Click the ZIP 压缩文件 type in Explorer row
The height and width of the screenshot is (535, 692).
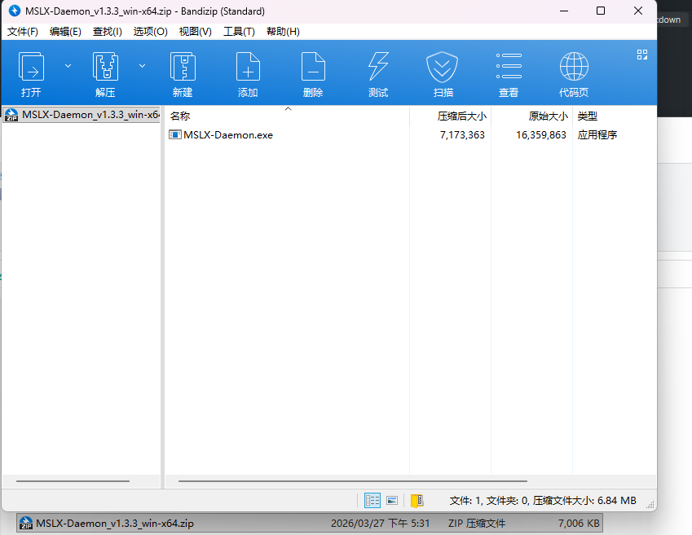point(477,524)
